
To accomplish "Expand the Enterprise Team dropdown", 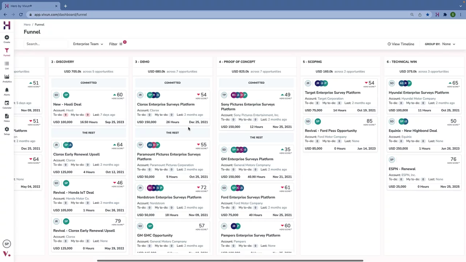I will (x=88, y=44).
